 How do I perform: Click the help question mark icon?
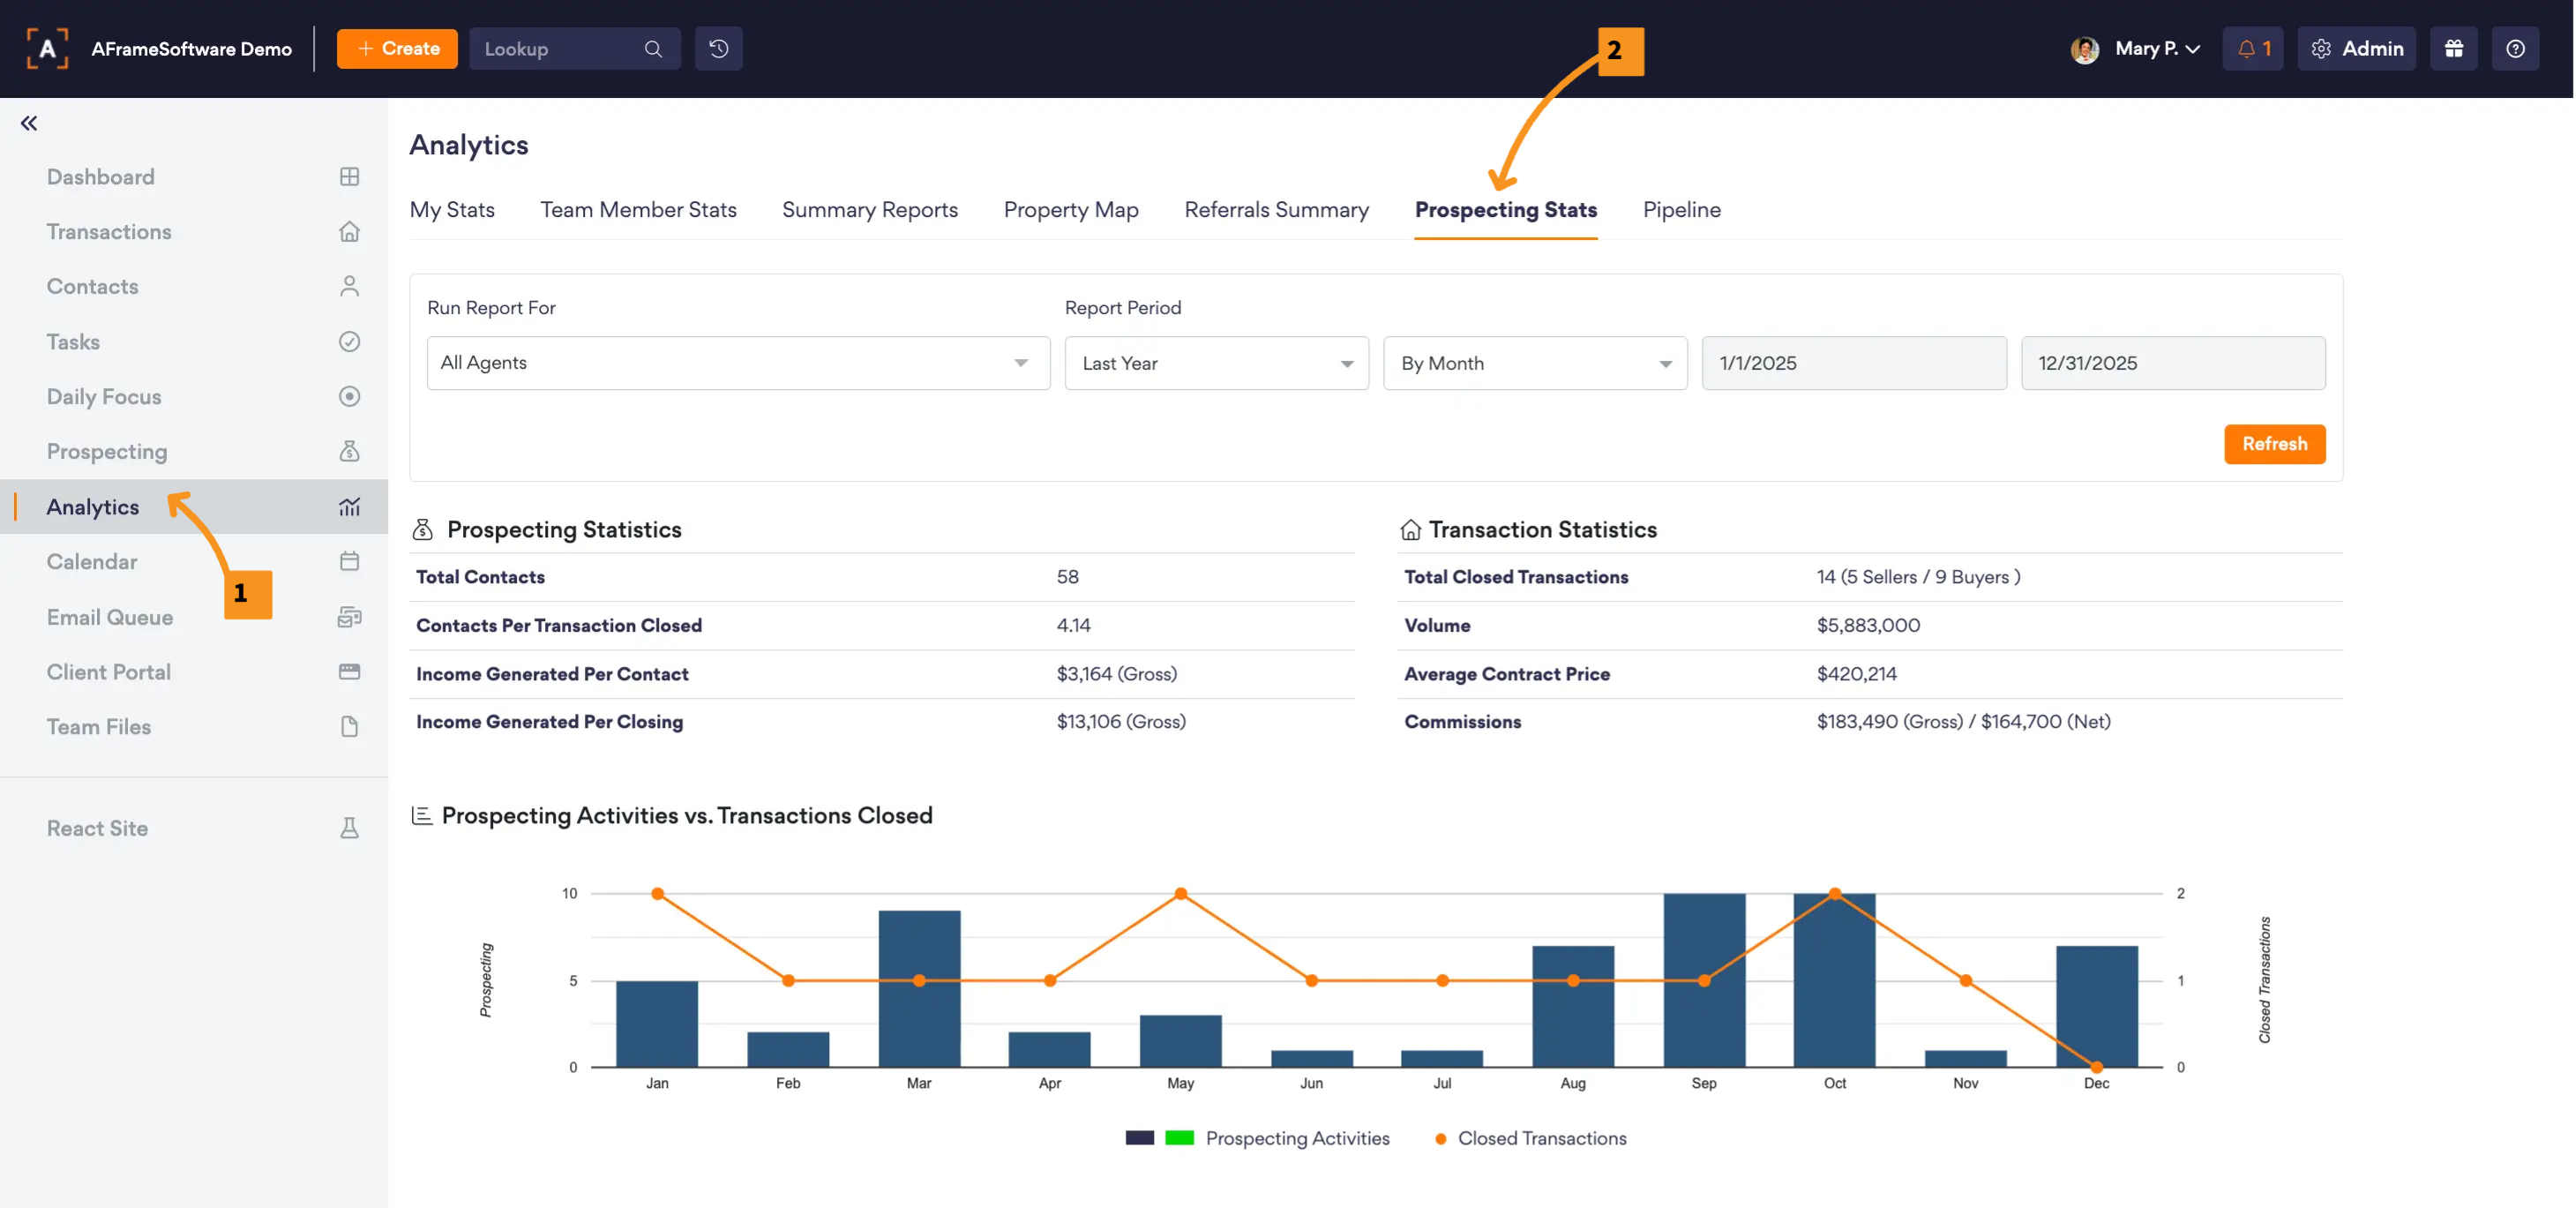click(2515, 49)
